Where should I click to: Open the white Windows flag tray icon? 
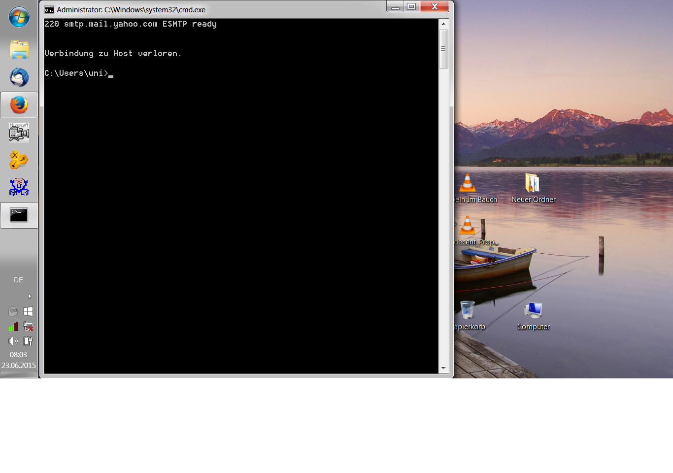click(28, 311)
